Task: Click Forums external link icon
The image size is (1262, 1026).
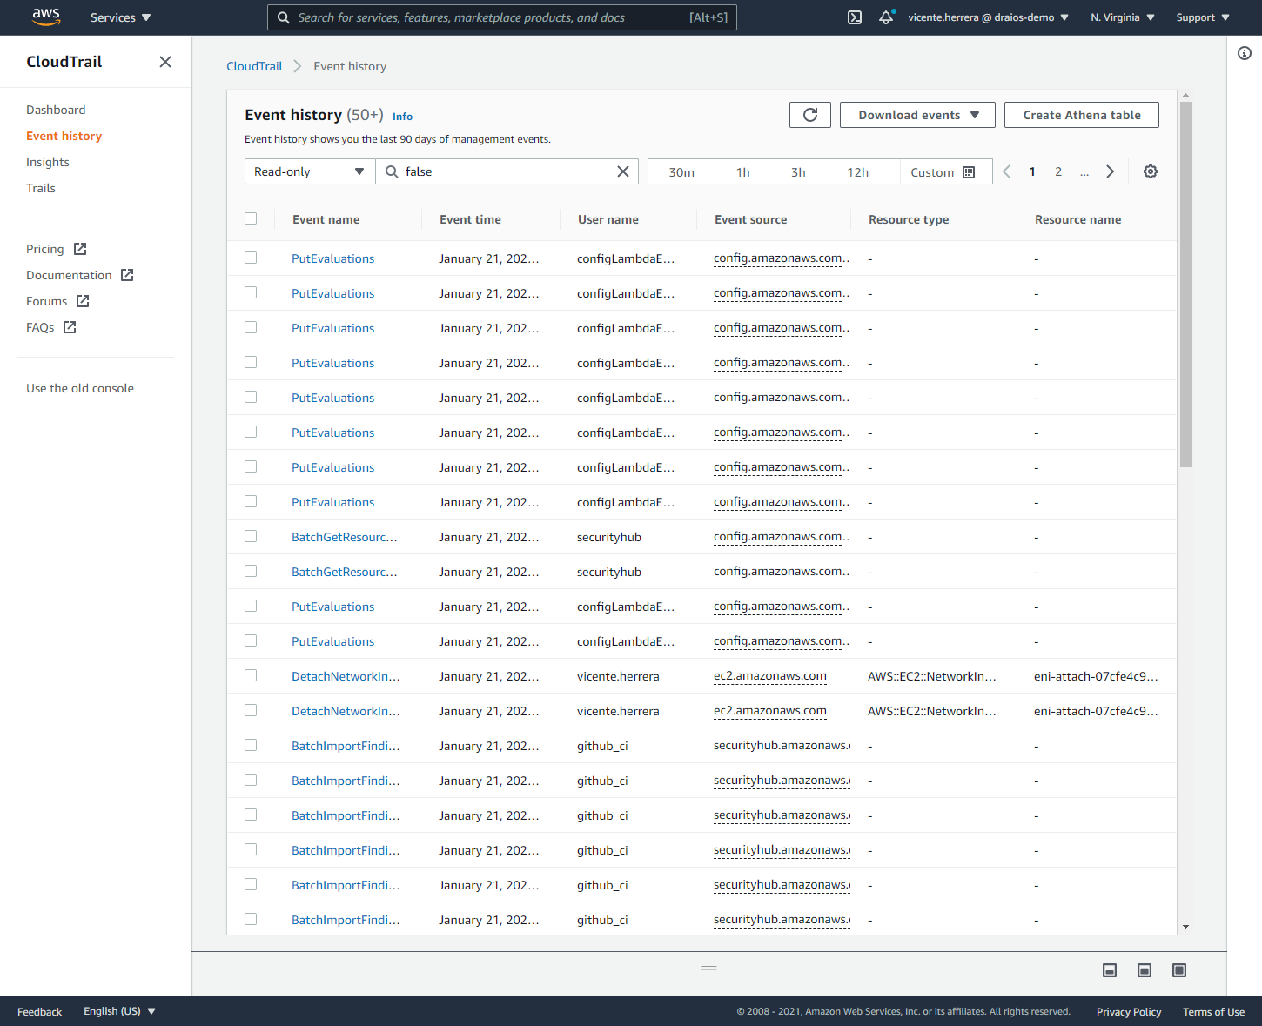Action: pos(83,301)
